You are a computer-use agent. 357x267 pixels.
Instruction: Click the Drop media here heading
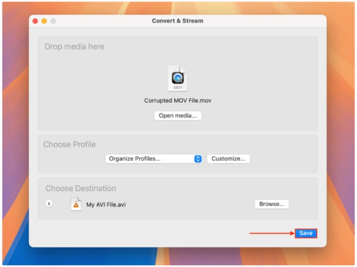74,47
